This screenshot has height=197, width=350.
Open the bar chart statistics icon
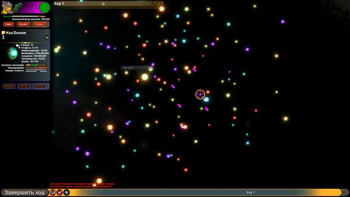pyautogui.click(x=159, y=4)
